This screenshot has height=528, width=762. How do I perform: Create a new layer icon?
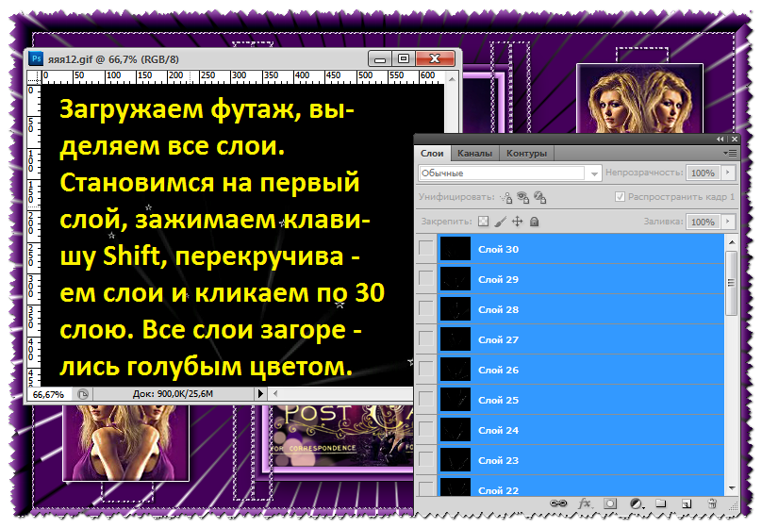coord(687,503)
